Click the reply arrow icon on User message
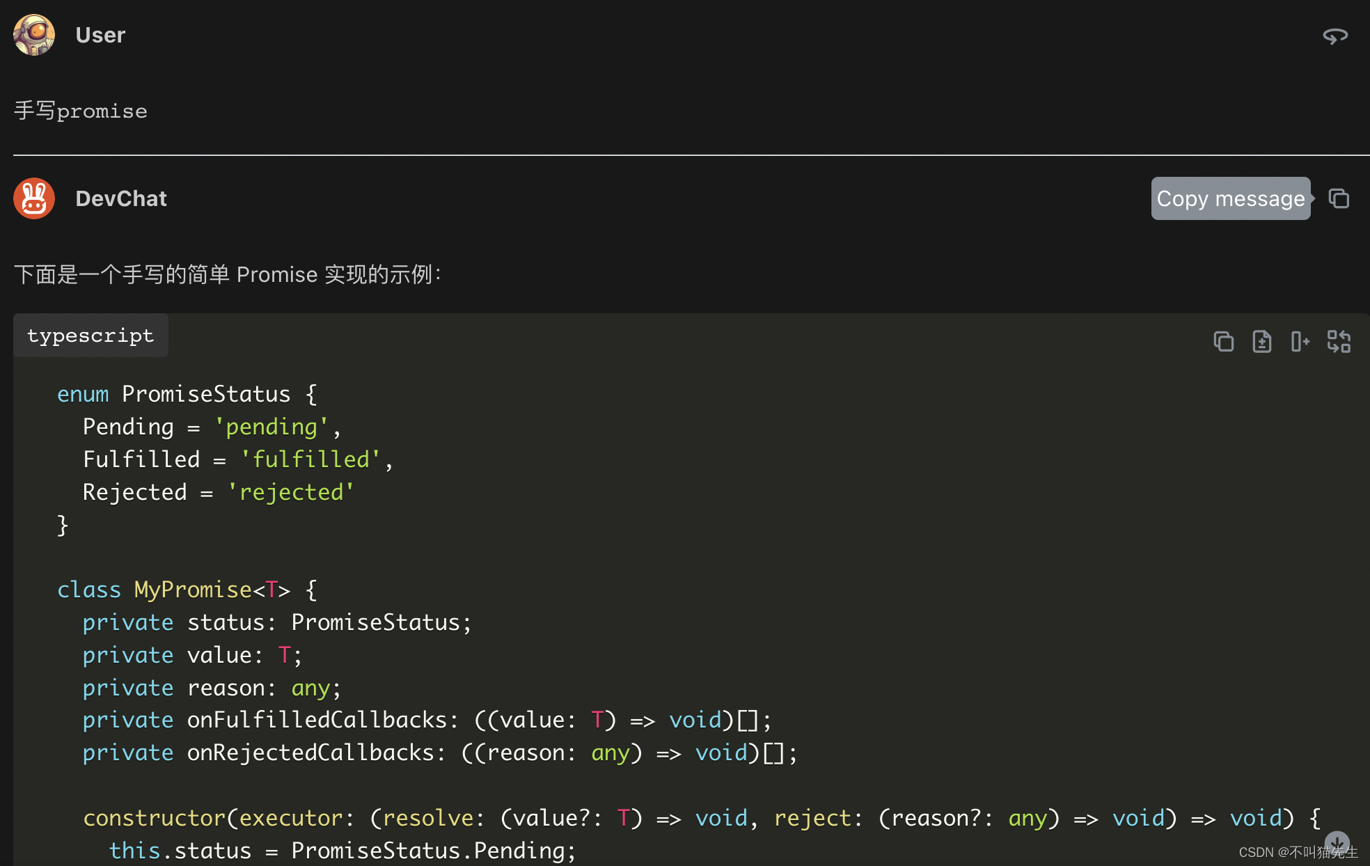This screenshot has width=1370, height=866. [x=1335, y=36]
